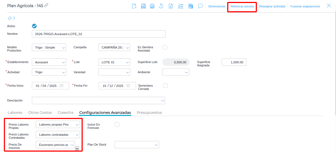Click the tag icon below title

pyautogui.click(x=9, y=18)
